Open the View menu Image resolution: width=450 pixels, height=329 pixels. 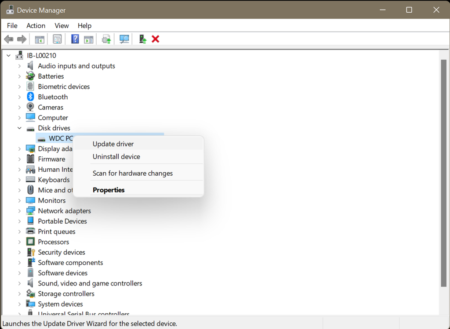click(x=62, y=25)
